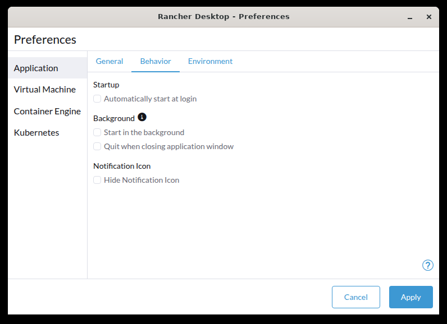Select Application in the sidebar
This screenshot has width=447, height=324.
(36, 68)
